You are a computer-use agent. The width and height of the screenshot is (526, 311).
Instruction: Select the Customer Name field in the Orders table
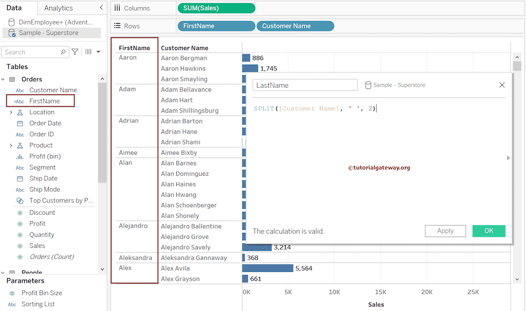tap(53, 90)
